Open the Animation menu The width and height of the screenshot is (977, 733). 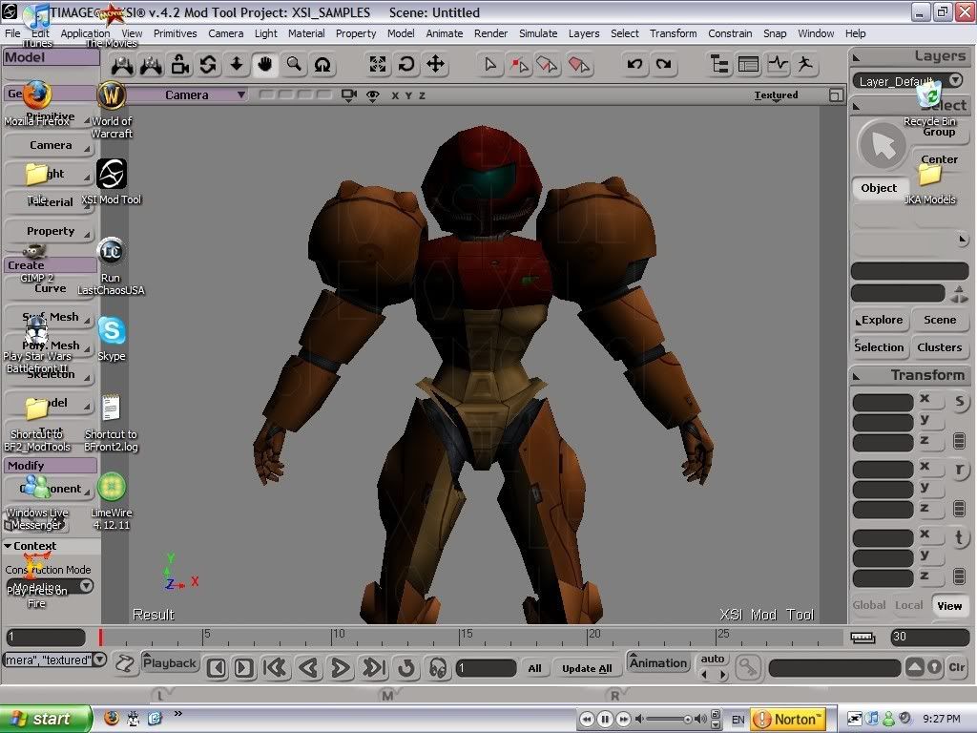658,662
